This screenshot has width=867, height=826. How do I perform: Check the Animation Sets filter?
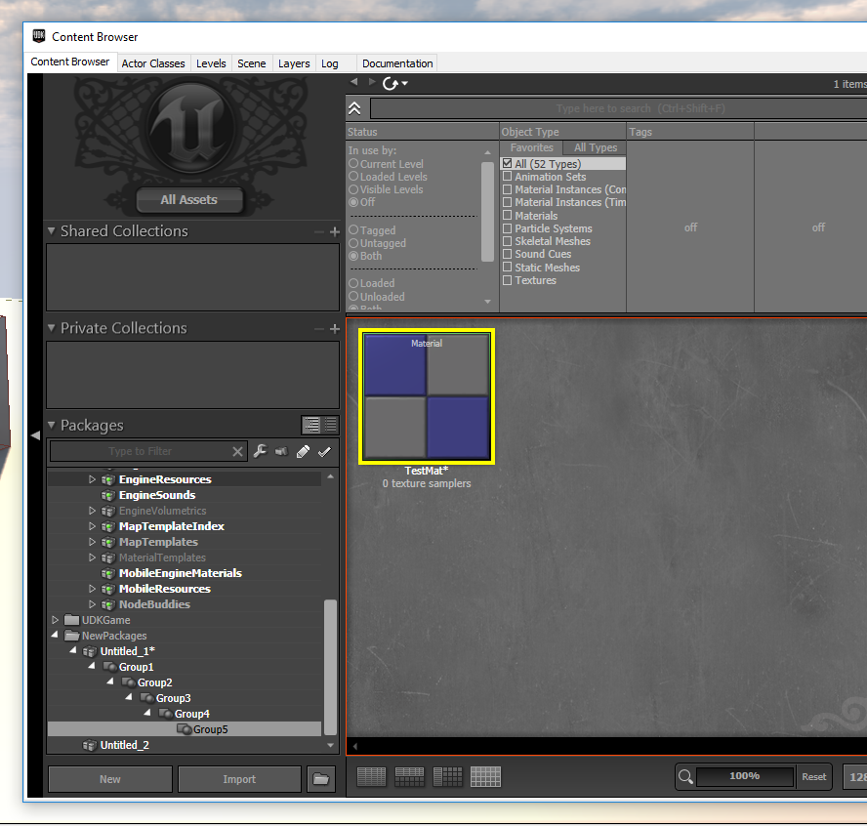pos(507,177)
